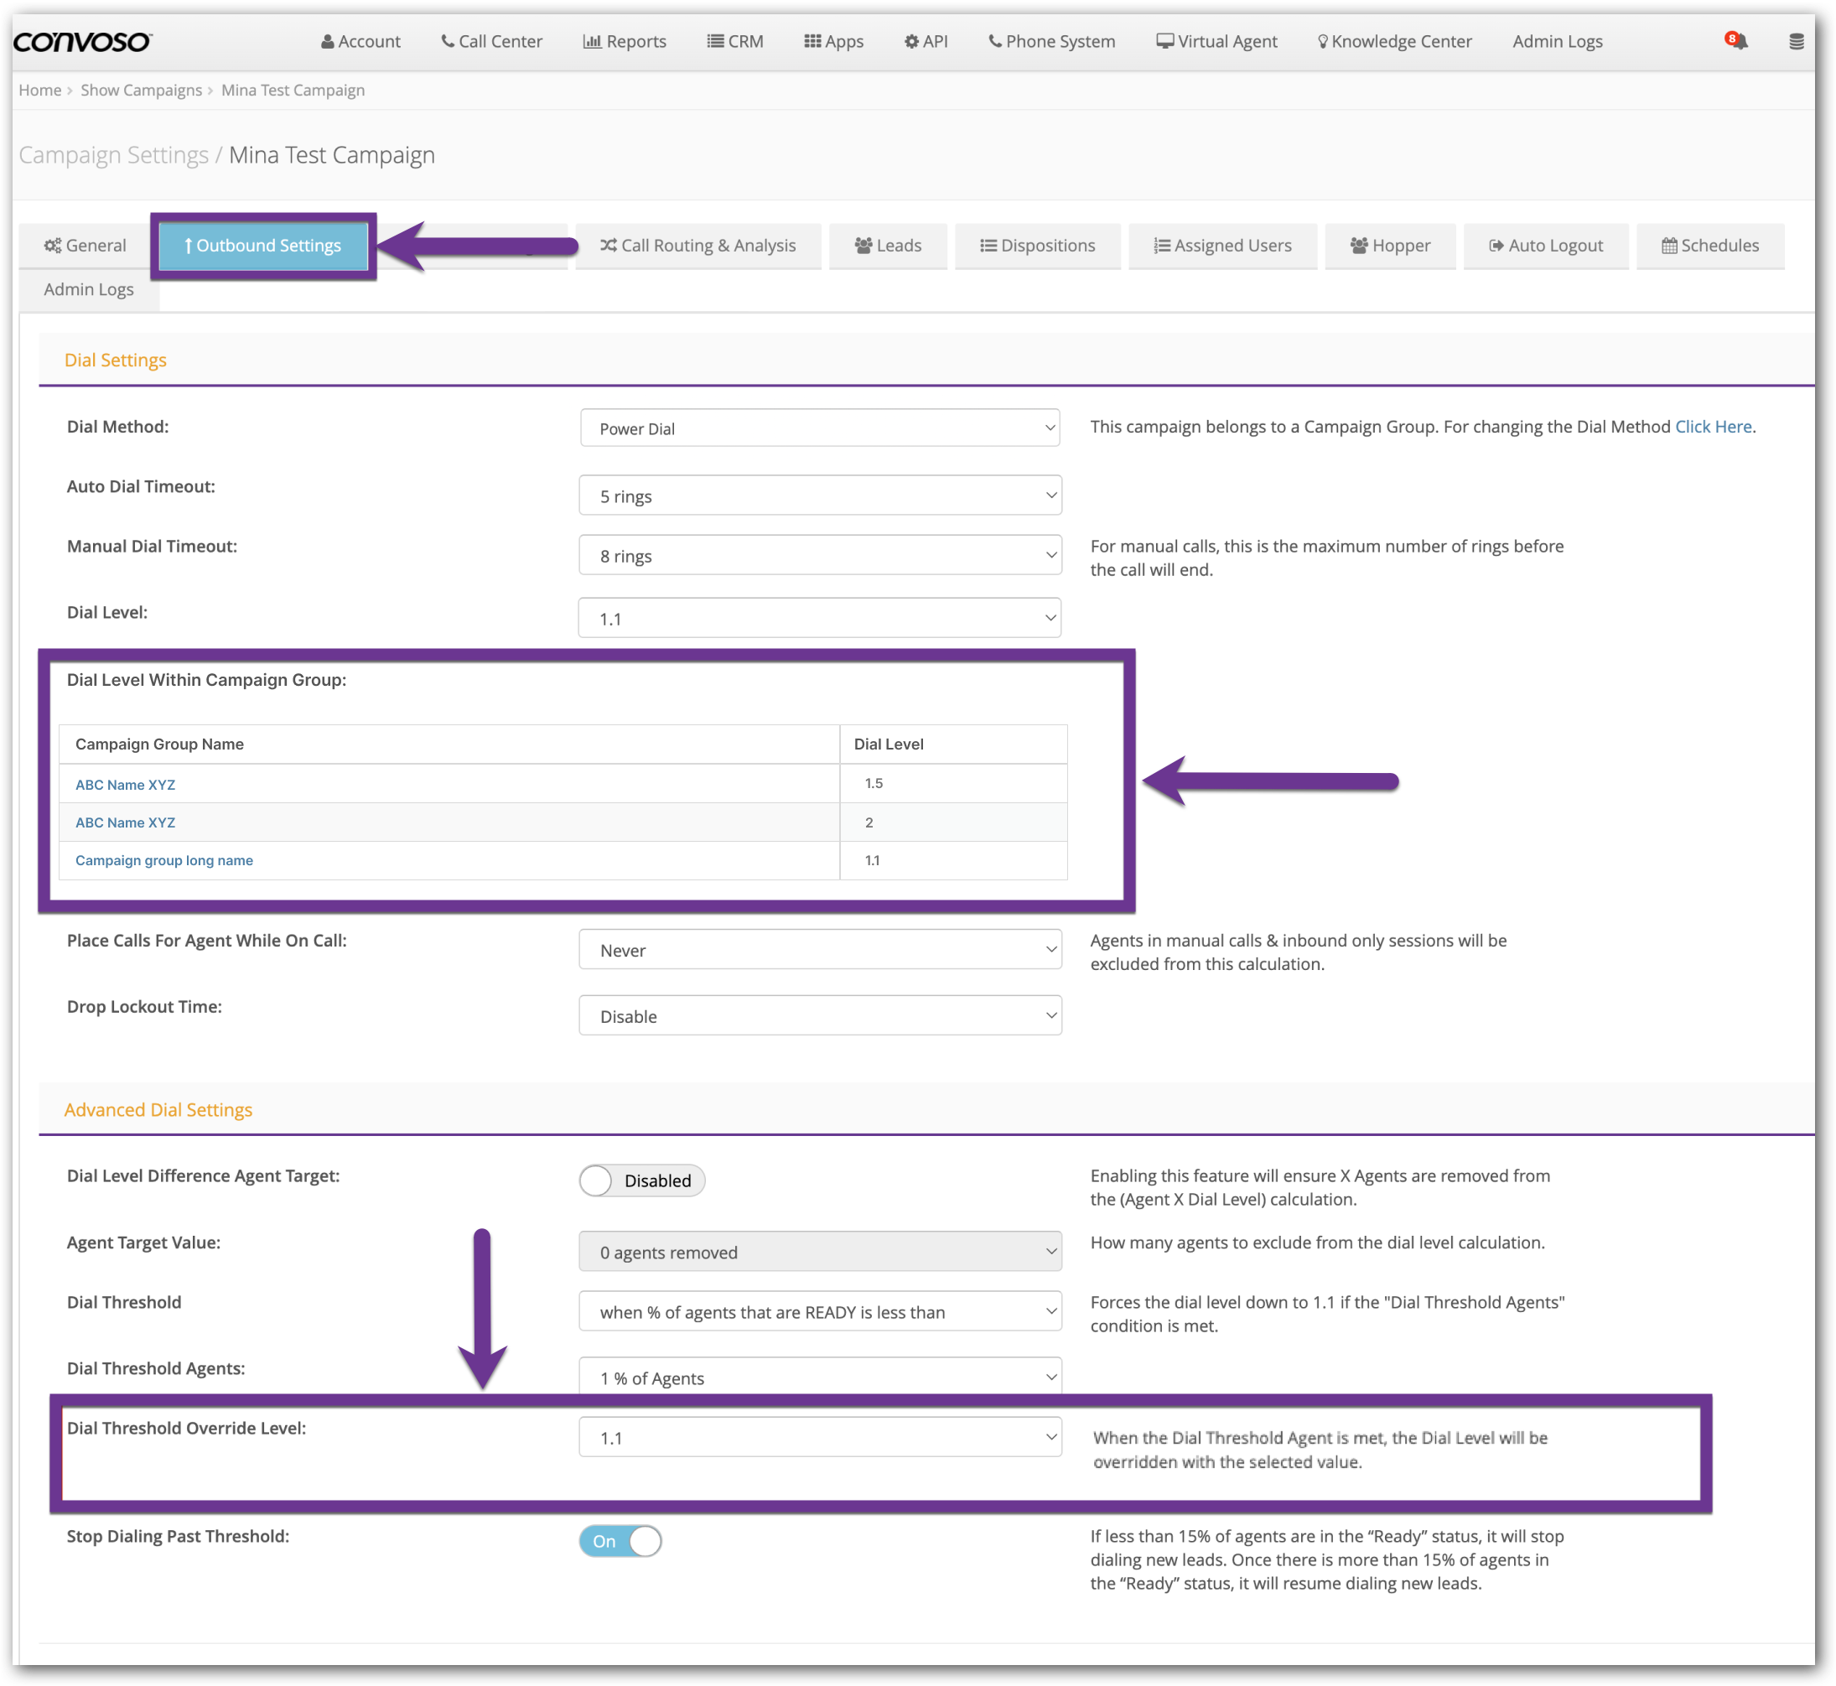This screenshot has width=1836, height=1686.
Task: Click dial level value 1.5 cell
Action: tap(953, 783)
